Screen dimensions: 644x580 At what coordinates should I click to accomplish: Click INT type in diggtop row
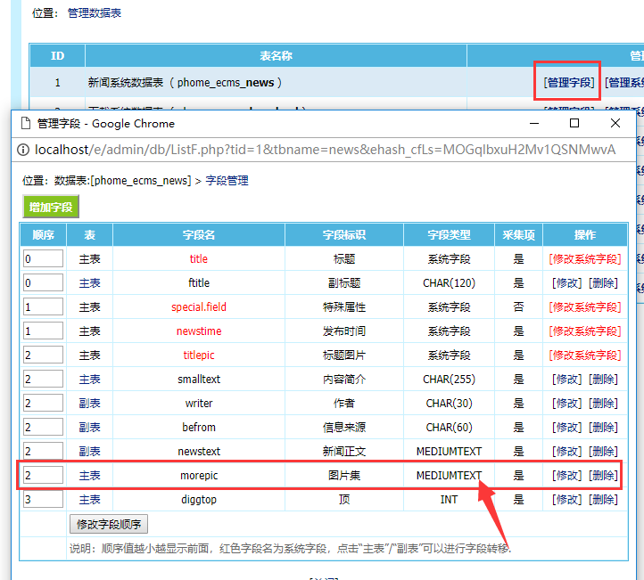pos(449,500)
